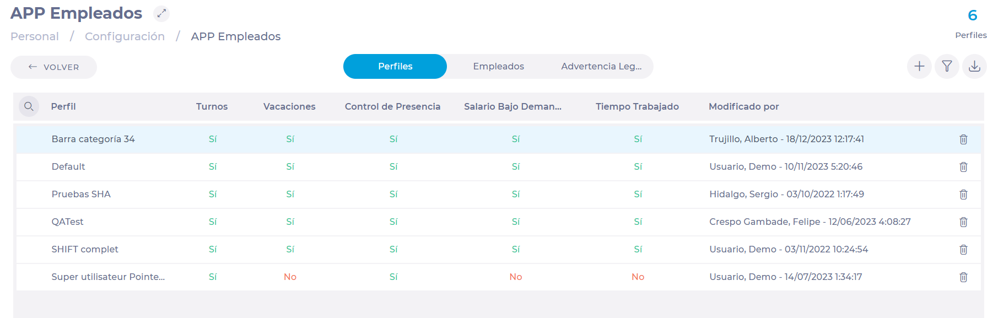Go back with the VOLVER button

click(x=53, y=67)
